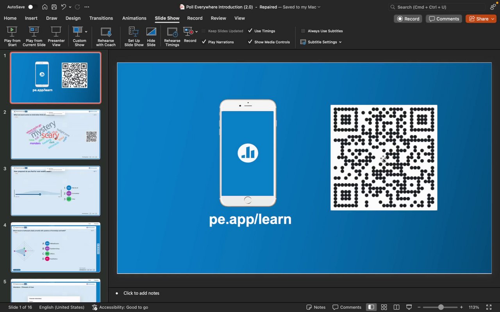Click the collaboration people icon at top right
500x312 pixels.
pos(493,7)
